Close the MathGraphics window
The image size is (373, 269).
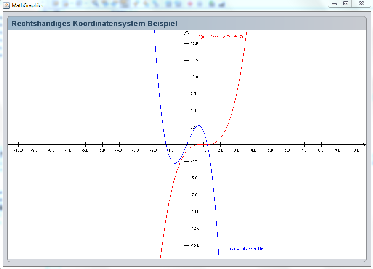(361, 4)
